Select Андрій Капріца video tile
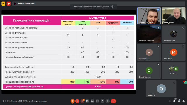This screenshot has width=187, height=105. pyautogui.click(x=174, y=16)
